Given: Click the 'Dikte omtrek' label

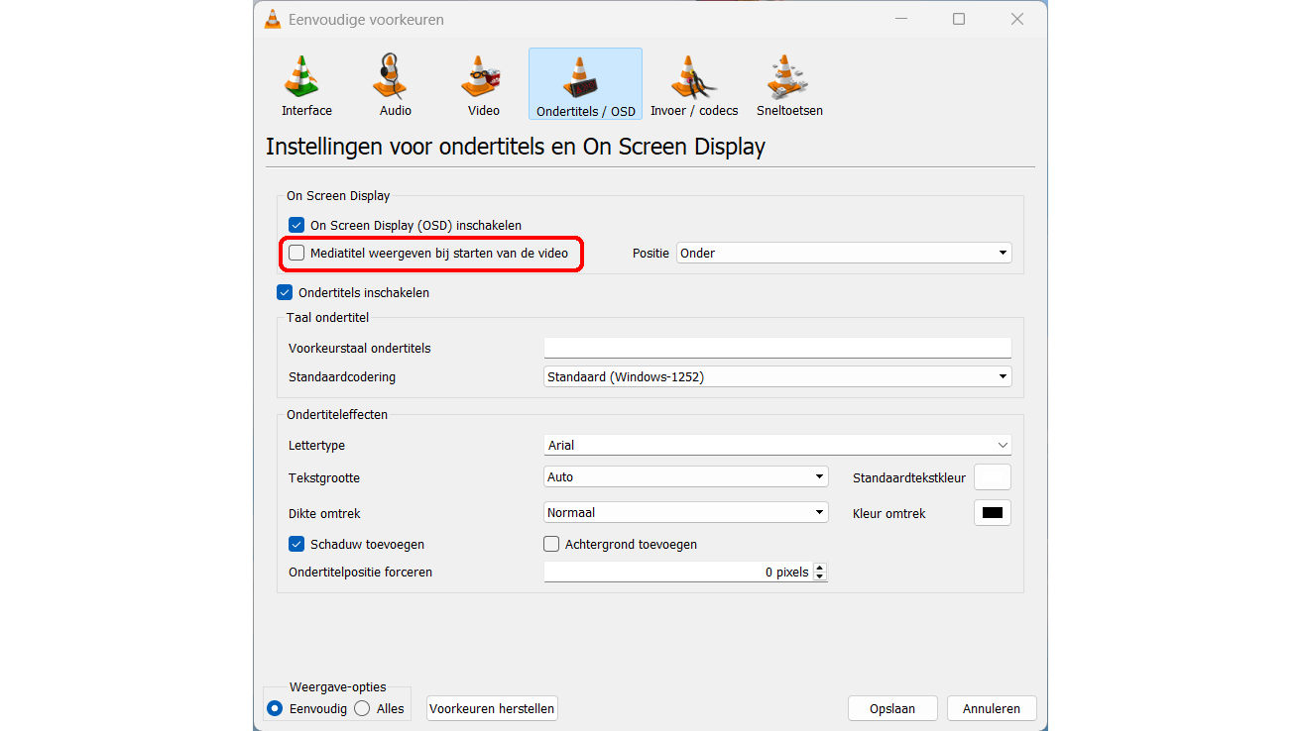Looking at the screenshot, I should pyautogui.click(x=324, y=514).
